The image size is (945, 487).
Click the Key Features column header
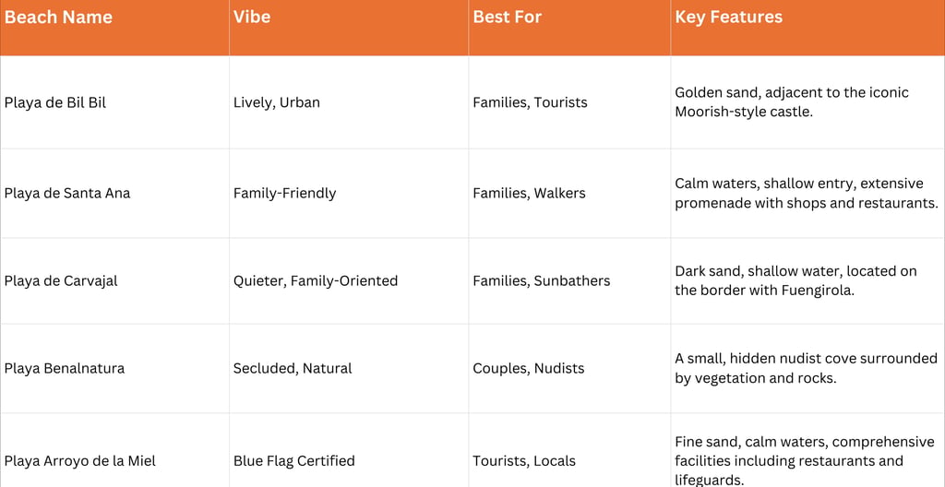(807, 28)
